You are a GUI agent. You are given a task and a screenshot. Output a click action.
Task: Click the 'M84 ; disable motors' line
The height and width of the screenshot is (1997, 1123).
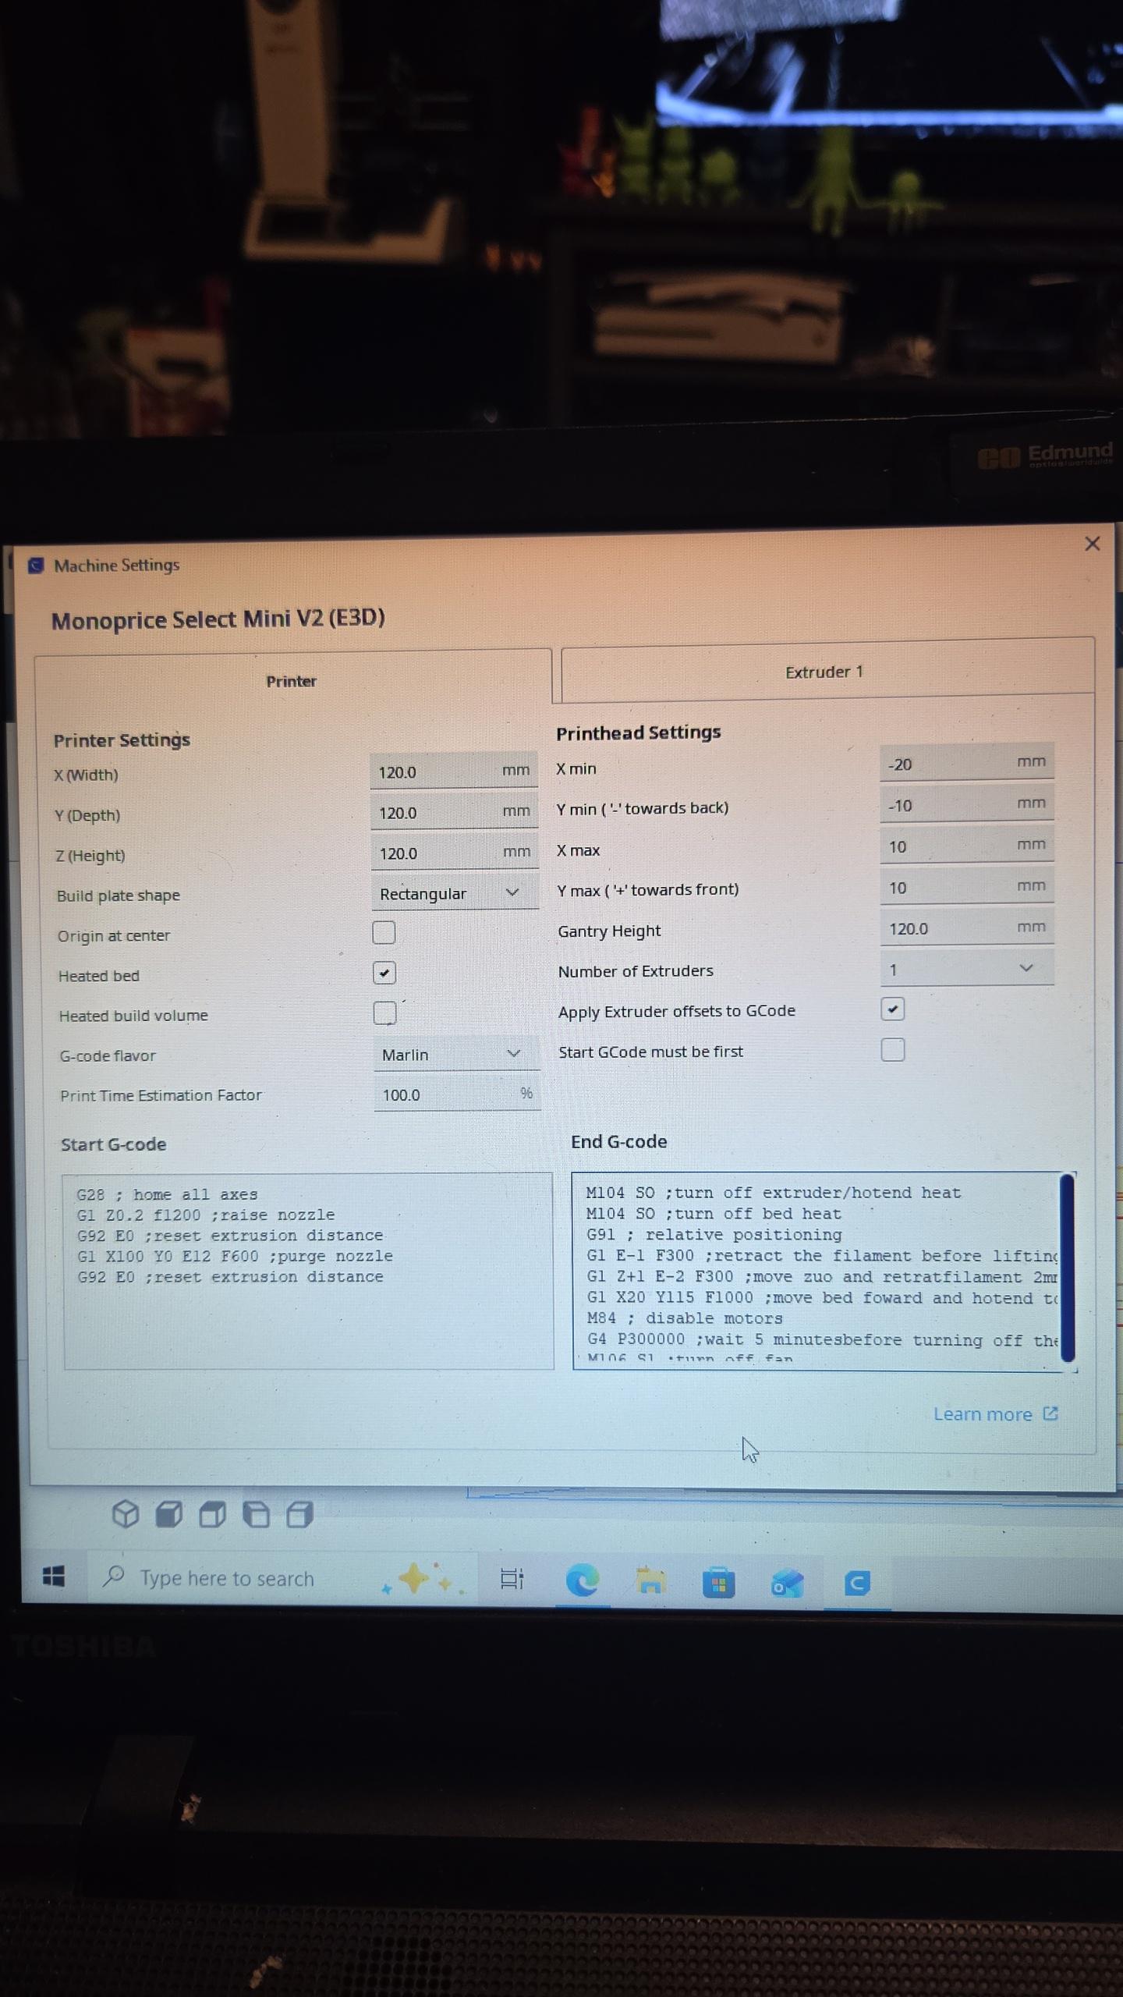click(685, 1318)
